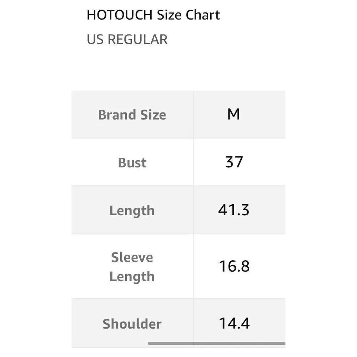Click the Length row label
The height and width of the screenshot is (357, 357).
click(132, 211)
